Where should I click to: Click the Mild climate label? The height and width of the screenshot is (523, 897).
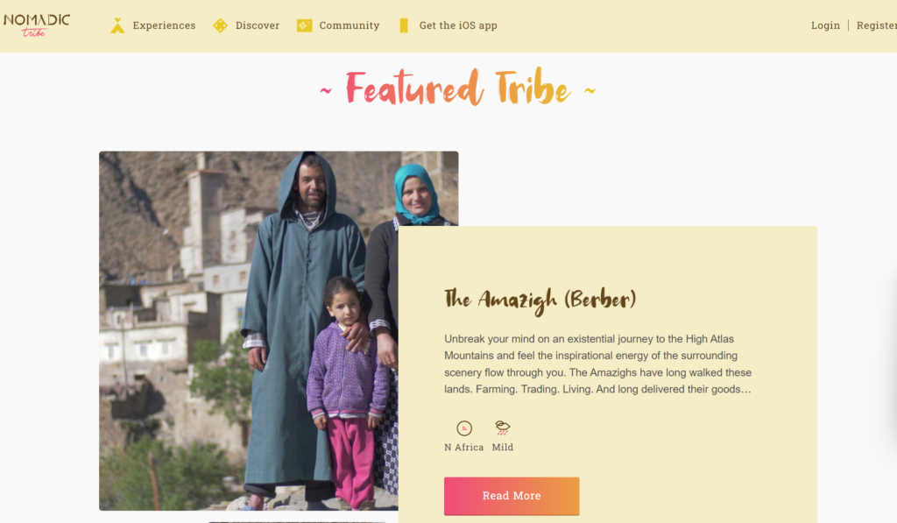click(x=502, y=448)
